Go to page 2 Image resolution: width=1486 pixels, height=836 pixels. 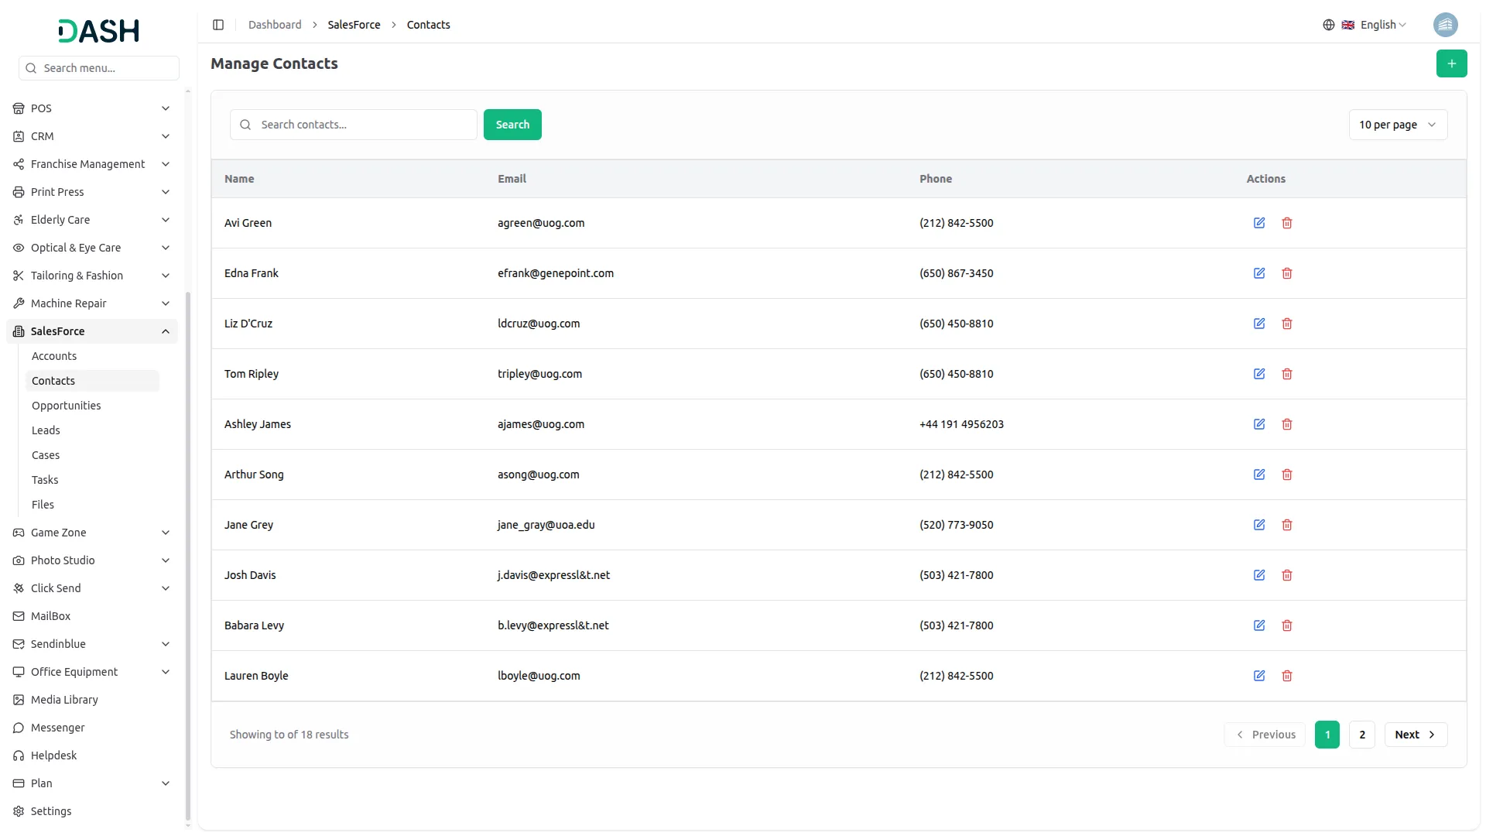click(1362, 735)
